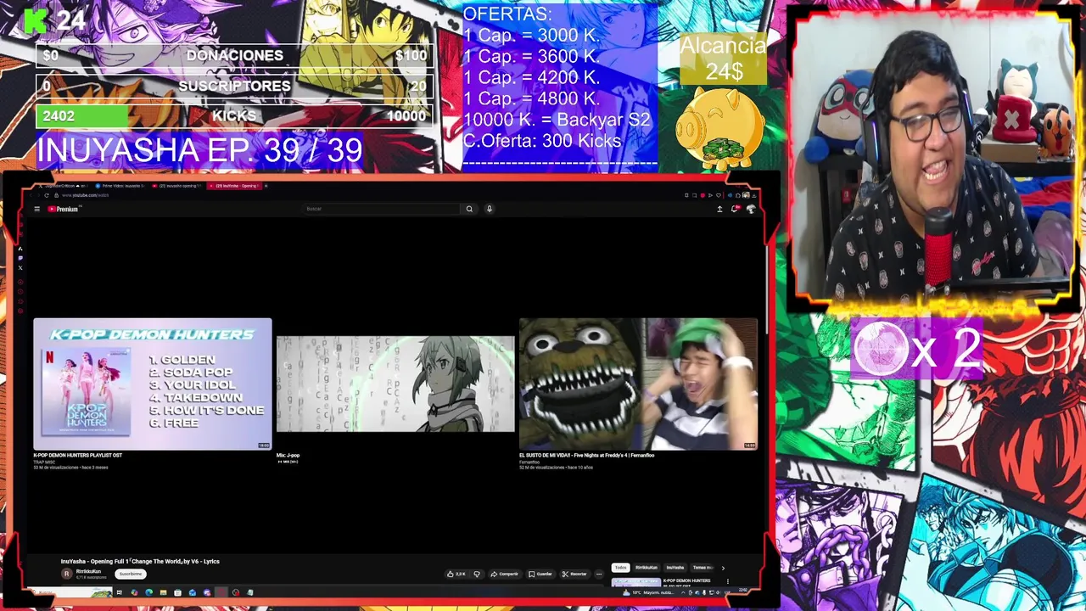Open Microsoft Edge from the taskbar
Image resolution: width=1086 pixels, height=611 pixels.
click(x=148, y=592)
